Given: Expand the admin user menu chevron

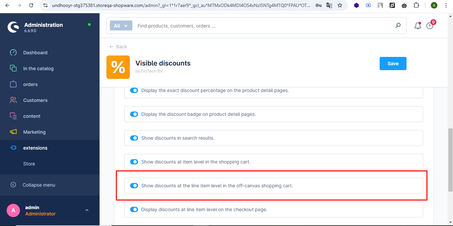Looking at the screenshot, I should tap(87, 210).
